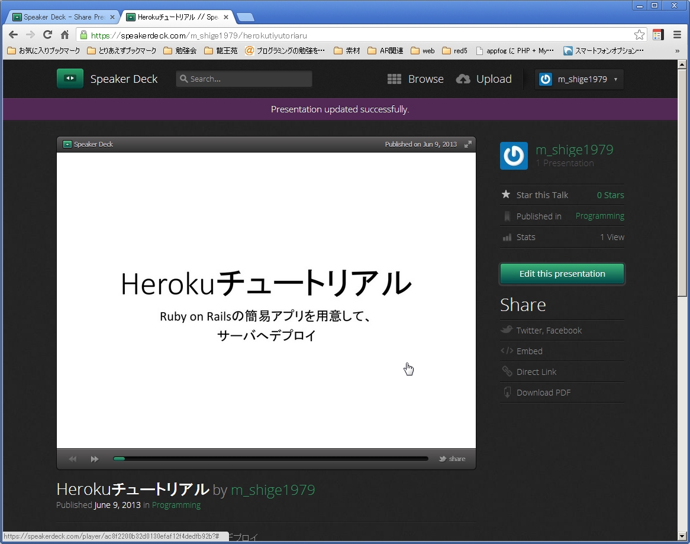Open Programming category in sidebar

(600, 216)
